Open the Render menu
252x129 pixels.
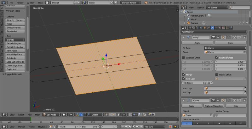[20, 3]
